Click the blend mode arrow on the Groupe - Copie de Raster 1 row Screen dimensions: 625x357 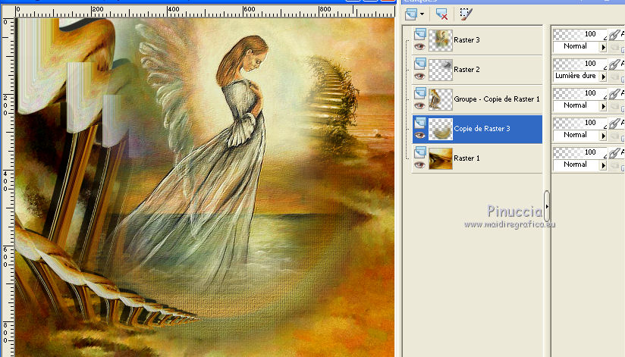click(603, 106)
